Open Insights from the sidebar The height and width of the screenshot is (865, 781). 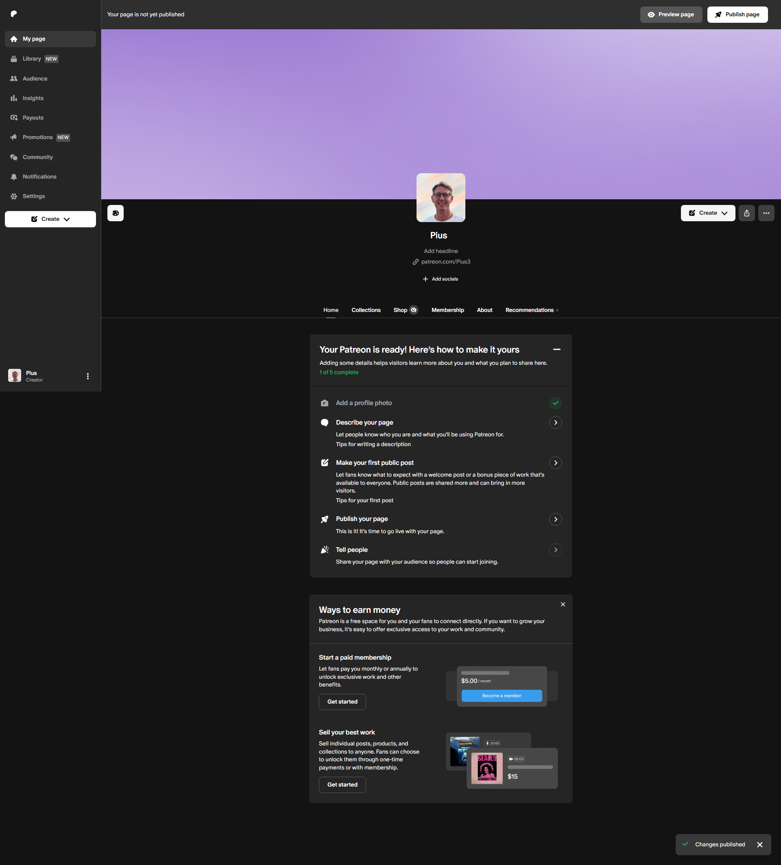click(x=33, y=98)
